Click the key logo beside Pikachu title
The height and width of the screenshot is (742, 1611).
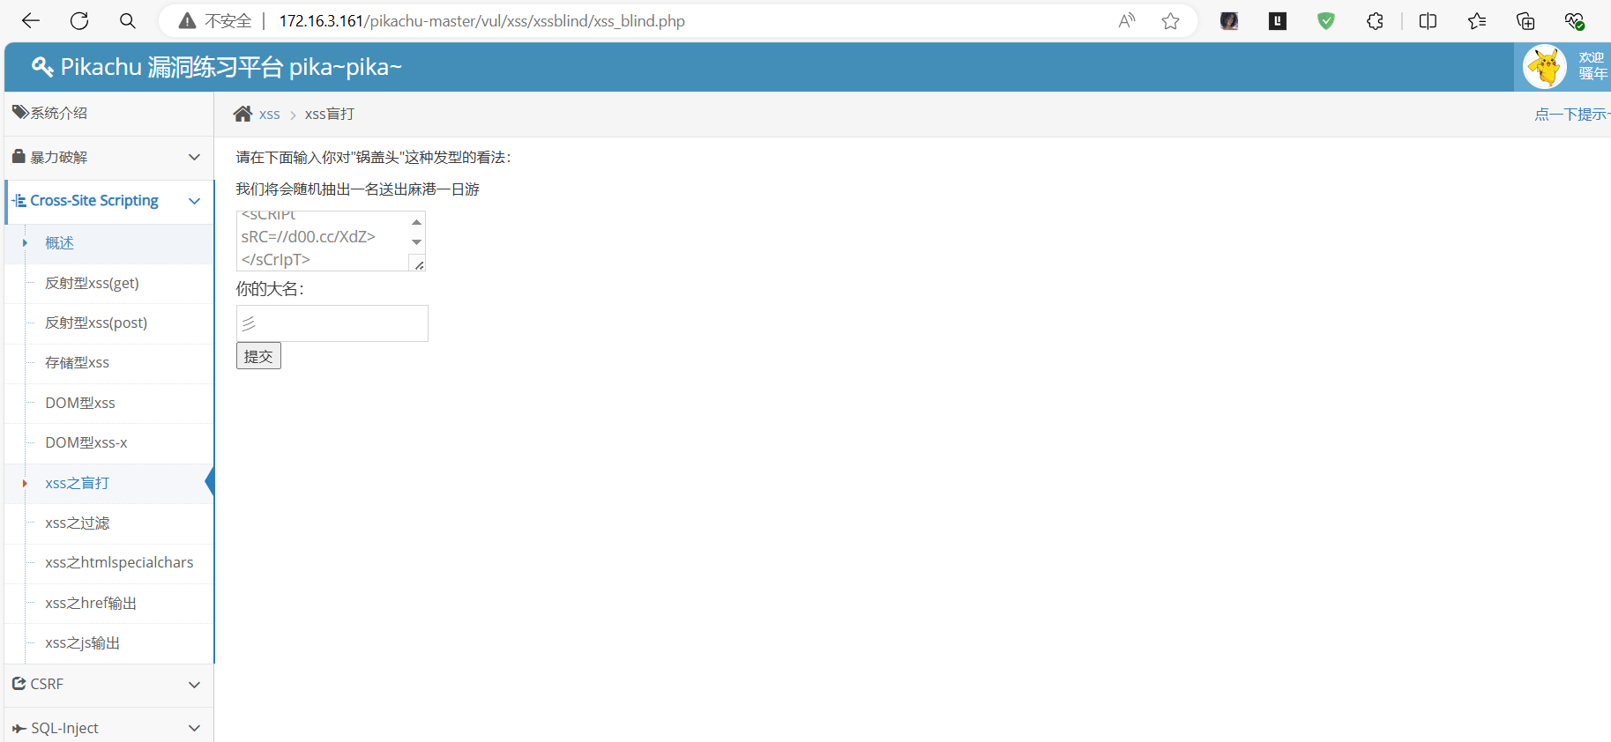pyautogui.click(x=42, y=67)
